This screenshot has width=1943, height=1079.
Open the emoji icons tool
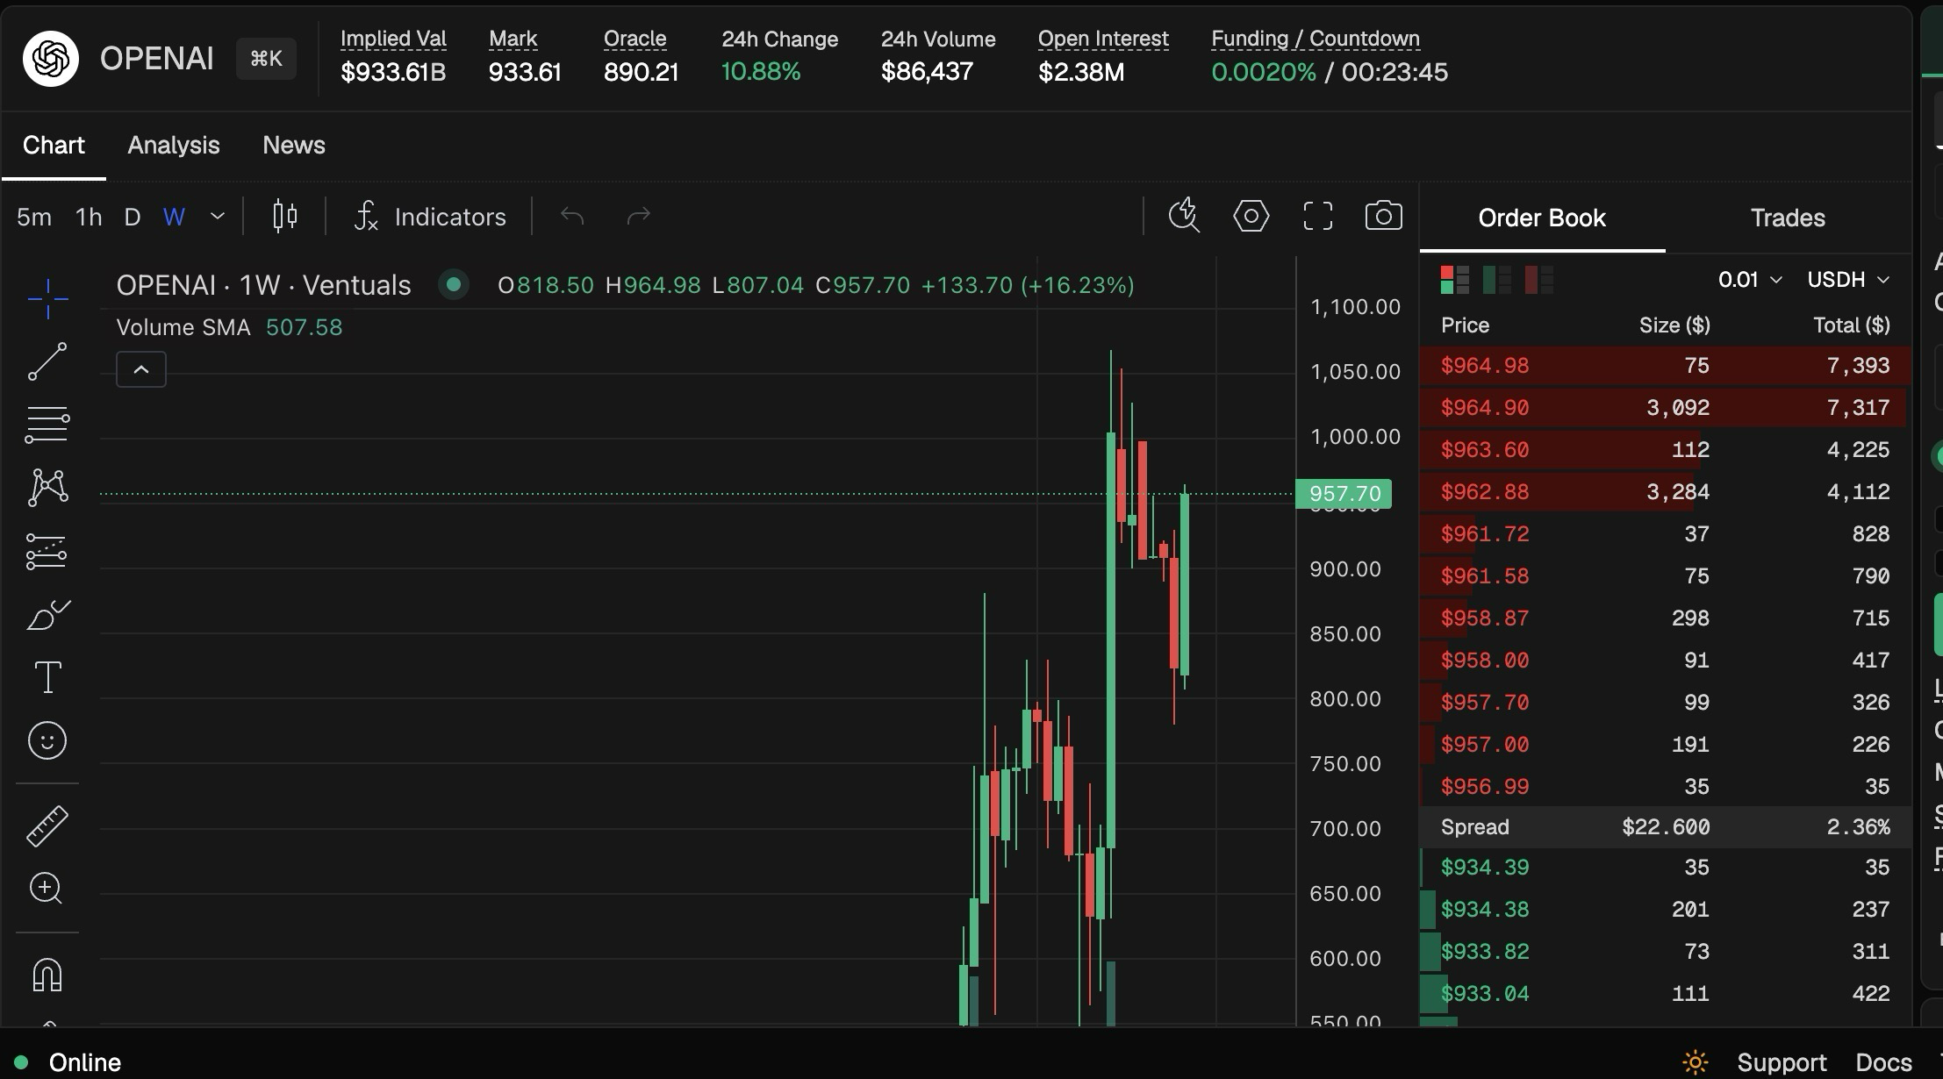[x=47, y=740]
